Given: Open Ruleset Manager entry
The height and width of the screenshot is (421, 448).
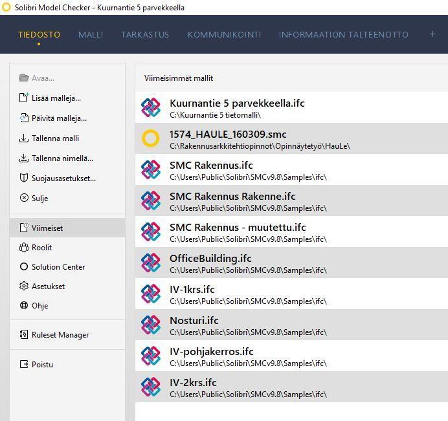Looking at the screenshot, I should 67,334.
